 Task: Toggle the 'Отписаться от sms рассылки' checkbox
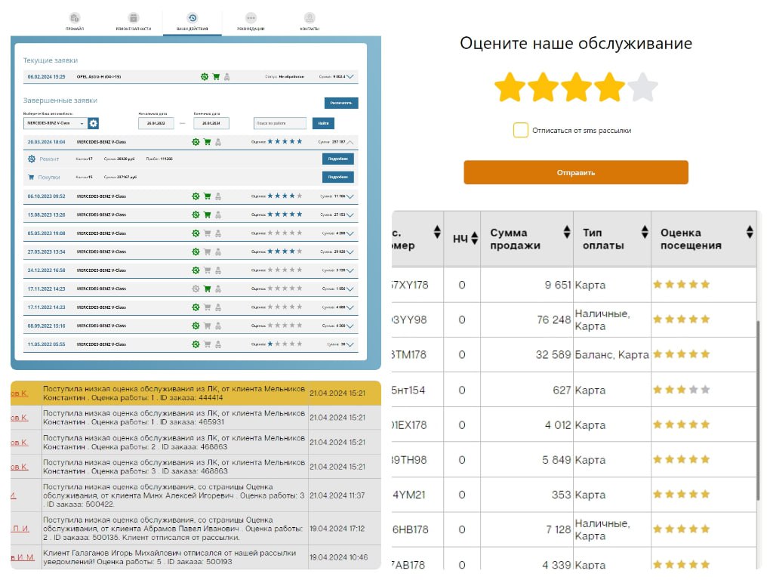[x=521, y=130]
